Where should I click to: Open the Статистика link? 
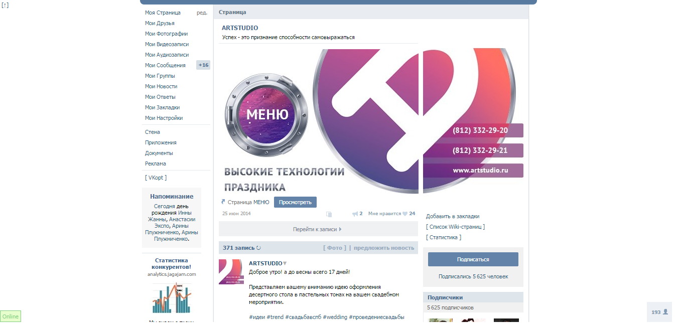(444, 237)
